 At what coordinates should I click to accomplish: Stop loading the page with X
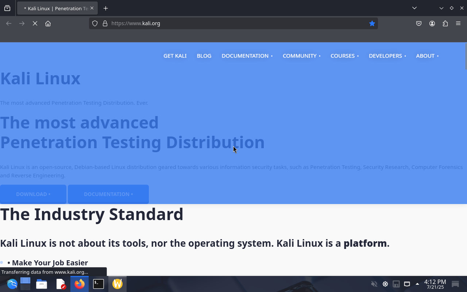pos(35,23)
